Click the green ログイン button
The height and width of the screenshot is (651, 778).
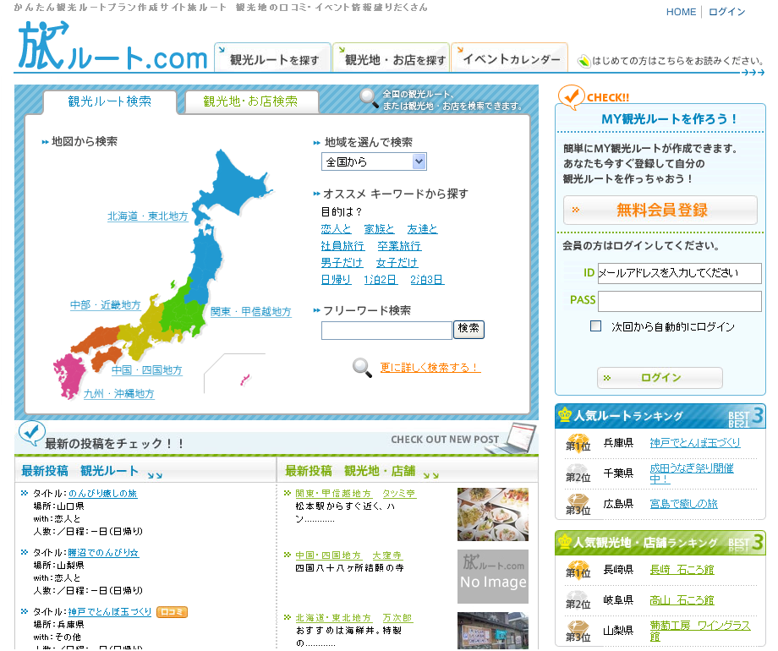click(660, 378)
